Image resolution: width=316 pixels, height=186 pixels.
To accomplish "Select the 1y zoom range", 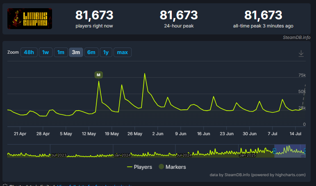I will pos(106,52).
